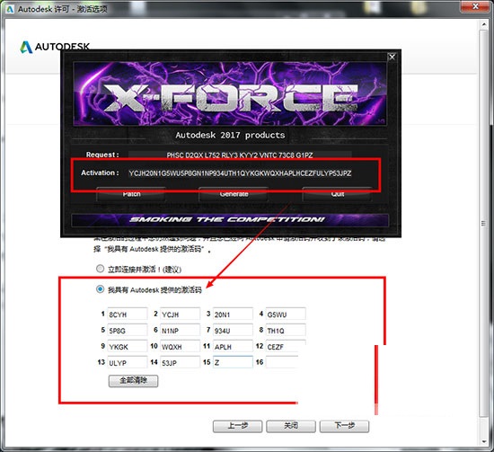Click the empty activation box 16
The width and height of the screenshot is (494, 452).
point(282,362)
